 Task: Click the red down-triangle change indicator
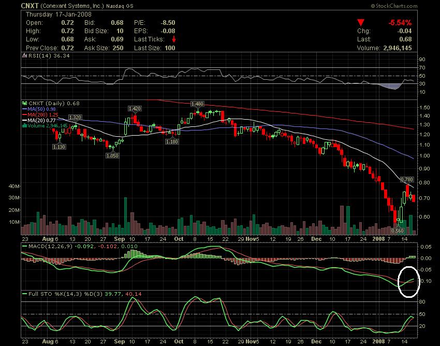[361, 23]
